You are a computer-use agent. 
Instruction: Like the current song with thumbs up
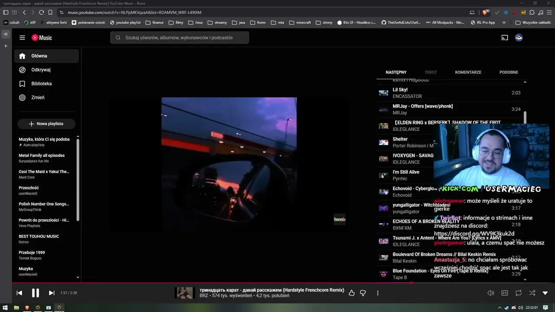point(352,293)
